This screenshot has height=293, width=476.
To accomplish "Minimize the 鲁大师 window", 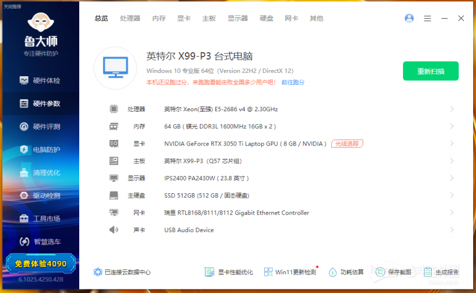I will [444, 18].
